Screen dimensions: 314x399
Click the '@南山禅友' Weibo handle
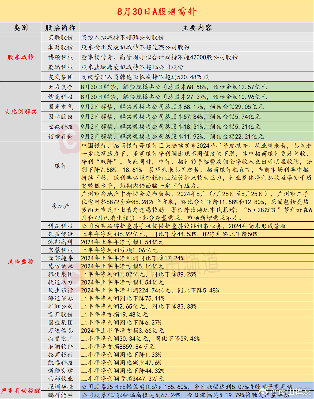click(x=291, y=392)
